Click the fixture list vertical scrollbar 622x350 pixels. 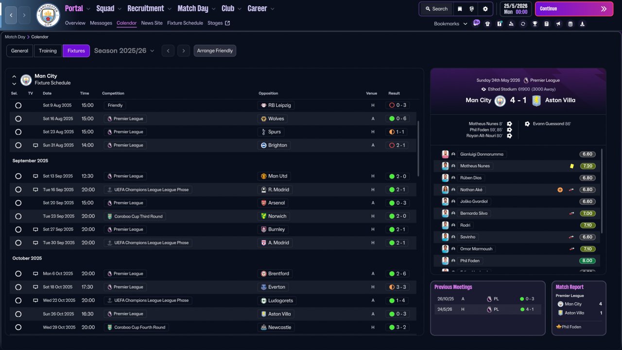coord(418,149)
